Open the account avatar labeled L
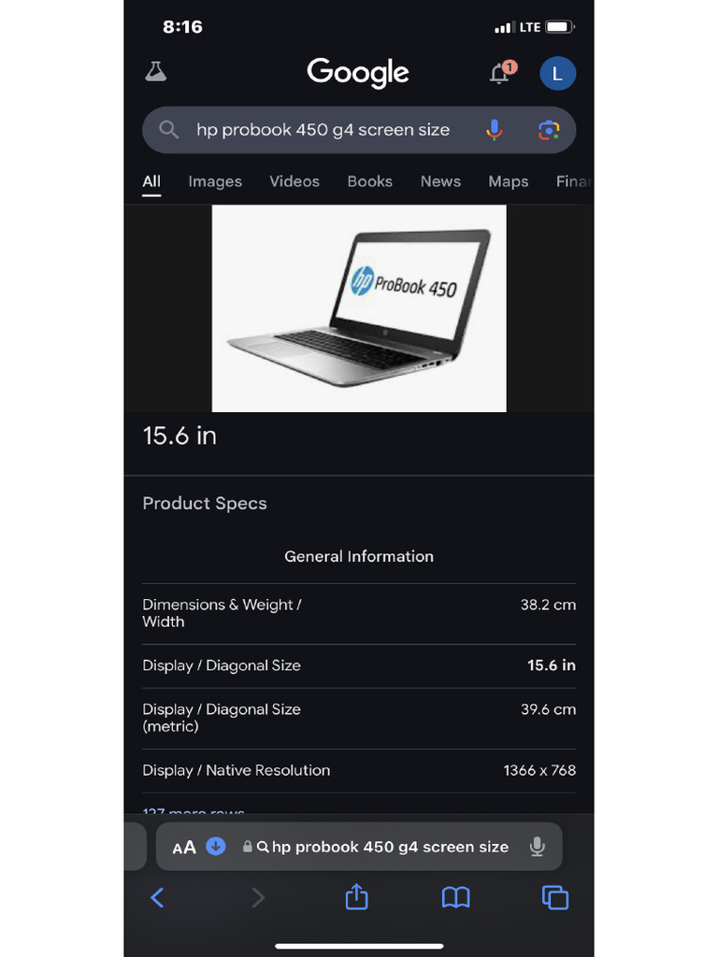 coord(557,74)
